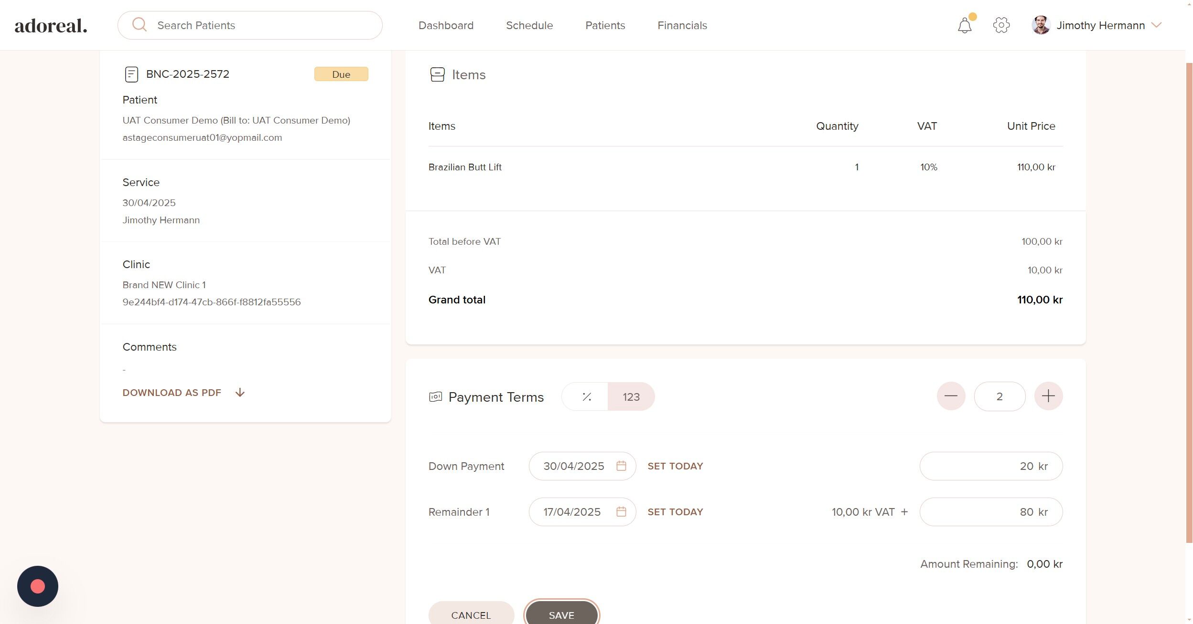
Task: Switch payment terms to 123 amount mode
Action: 631,396
